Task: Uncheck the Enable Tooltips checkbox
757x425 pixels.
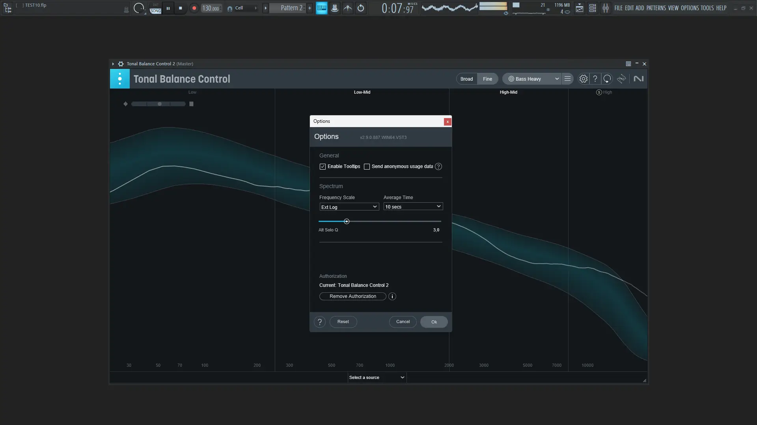Action: click(x=323, y=166)
